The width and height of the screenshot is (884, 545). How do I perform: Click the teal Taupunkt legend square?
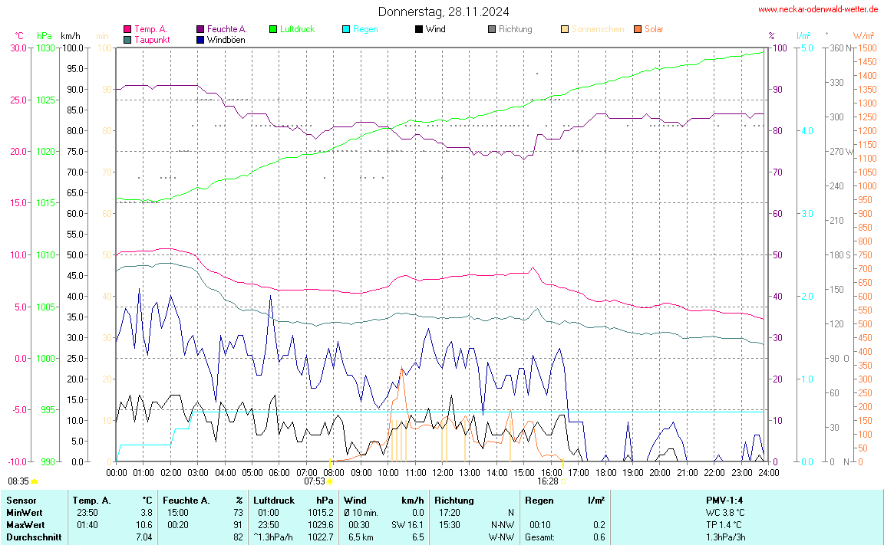[127, 39]
